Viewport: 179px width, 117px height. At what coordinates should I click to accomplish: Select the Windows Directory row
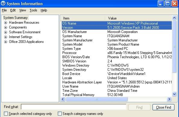[x=117, y=65]
